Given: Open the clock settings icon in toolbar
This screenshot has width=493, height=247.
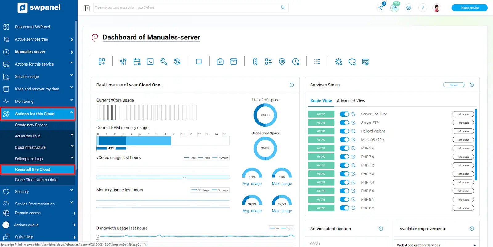Looking at the screenshot, I should (295, 62).
